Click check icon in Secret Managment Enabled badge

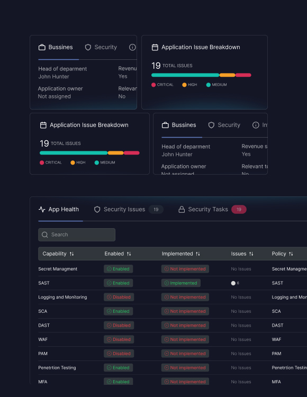[x=109, y=269]
